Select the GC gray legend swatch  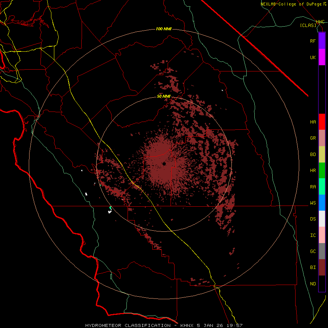[x=322, y=251]
